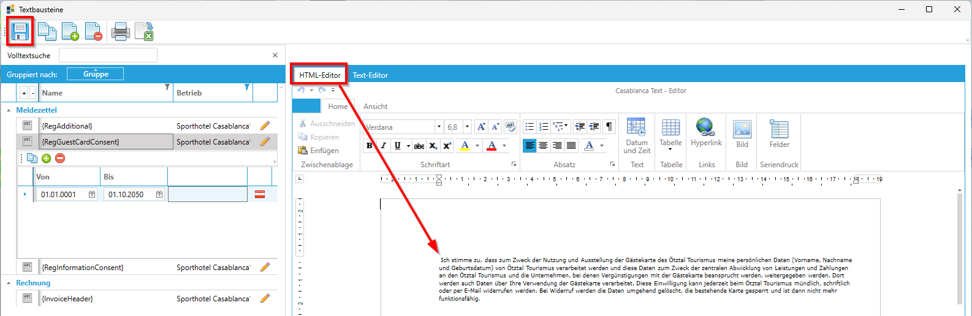Toggle subscript formatting
This screenshot has height=316, width=972.
[433, 146]
